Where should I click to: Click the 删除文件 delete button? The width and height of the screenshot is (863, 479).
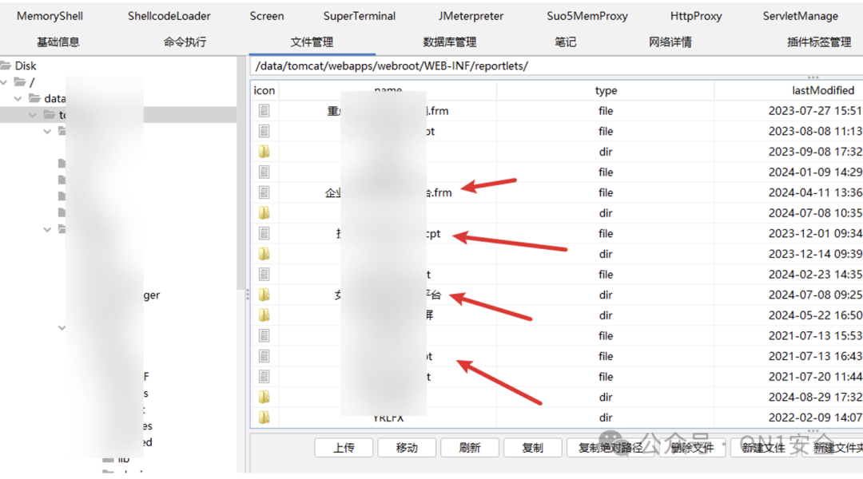(691, 448)
